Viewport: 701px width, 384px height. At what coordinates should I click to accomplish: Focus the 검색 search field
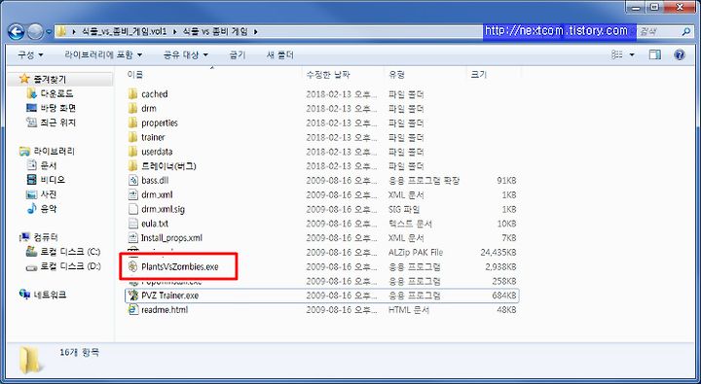click(x=659, y=32)
